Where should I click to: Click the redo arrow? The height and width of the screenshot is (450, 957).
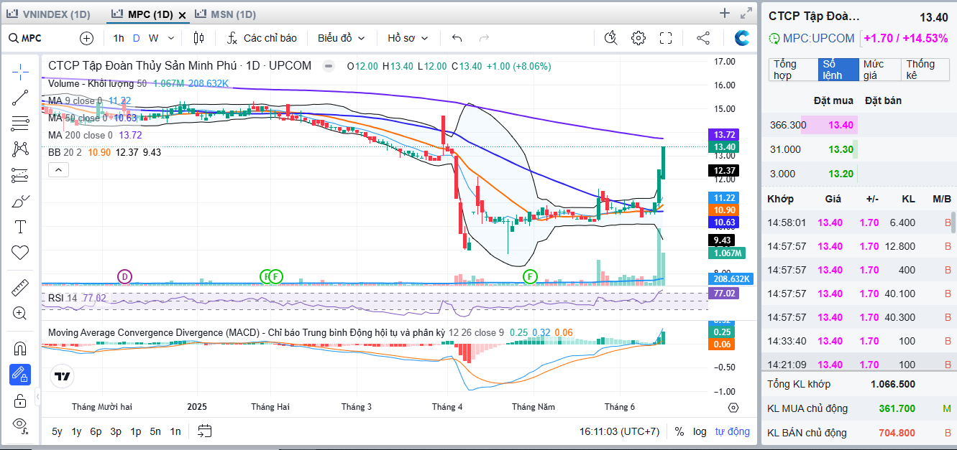pyautogui.click(x=484, y=38)
